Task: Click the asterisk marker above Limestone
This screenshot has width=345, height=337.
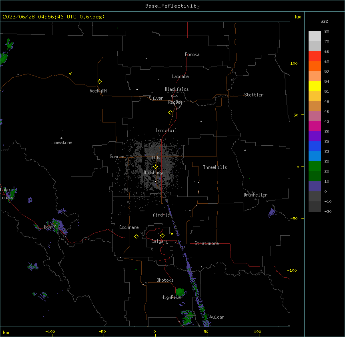Action: (61, 138)
